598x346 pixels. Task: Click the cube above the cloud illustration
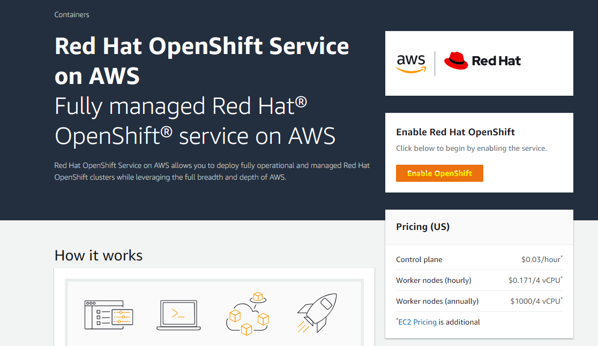pos(258,296)
